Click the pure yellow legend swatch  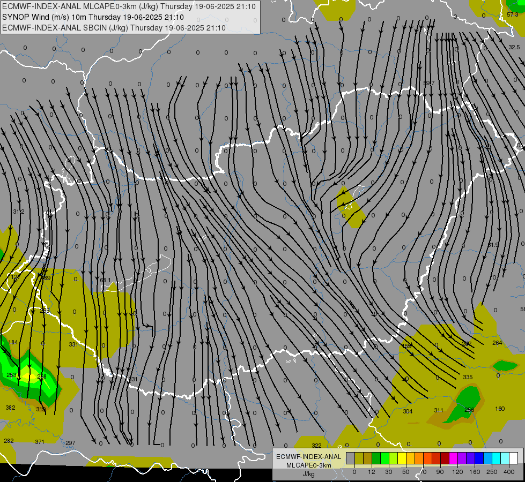pos(402,458)
